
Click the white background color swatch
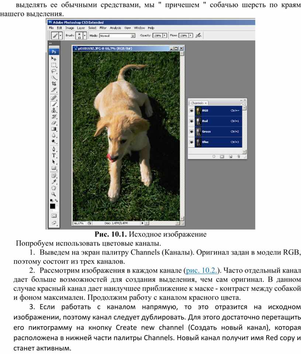(x=56, y=209)
